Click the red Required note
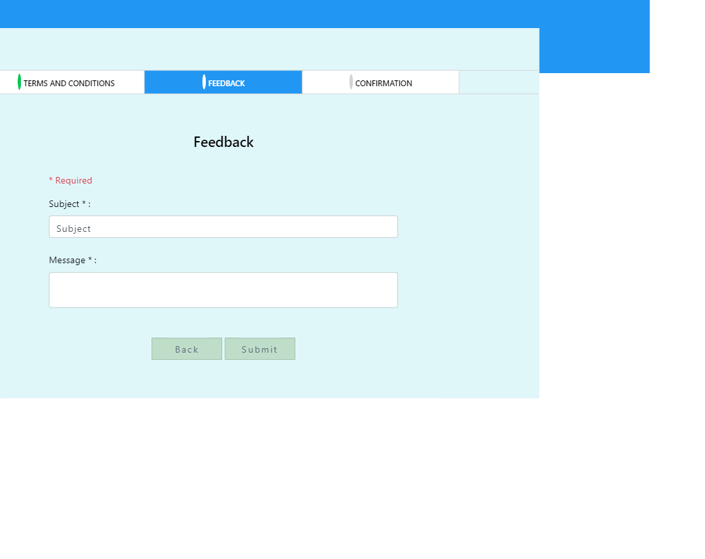The height and width of the screenshot is (559, 705). (x=71, y=180)
